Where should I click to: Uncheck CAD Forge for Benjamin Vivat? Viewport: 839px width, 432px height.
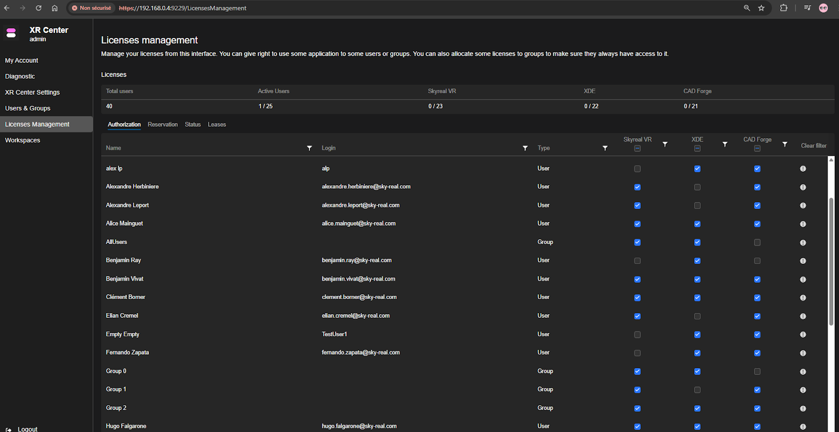757,279
